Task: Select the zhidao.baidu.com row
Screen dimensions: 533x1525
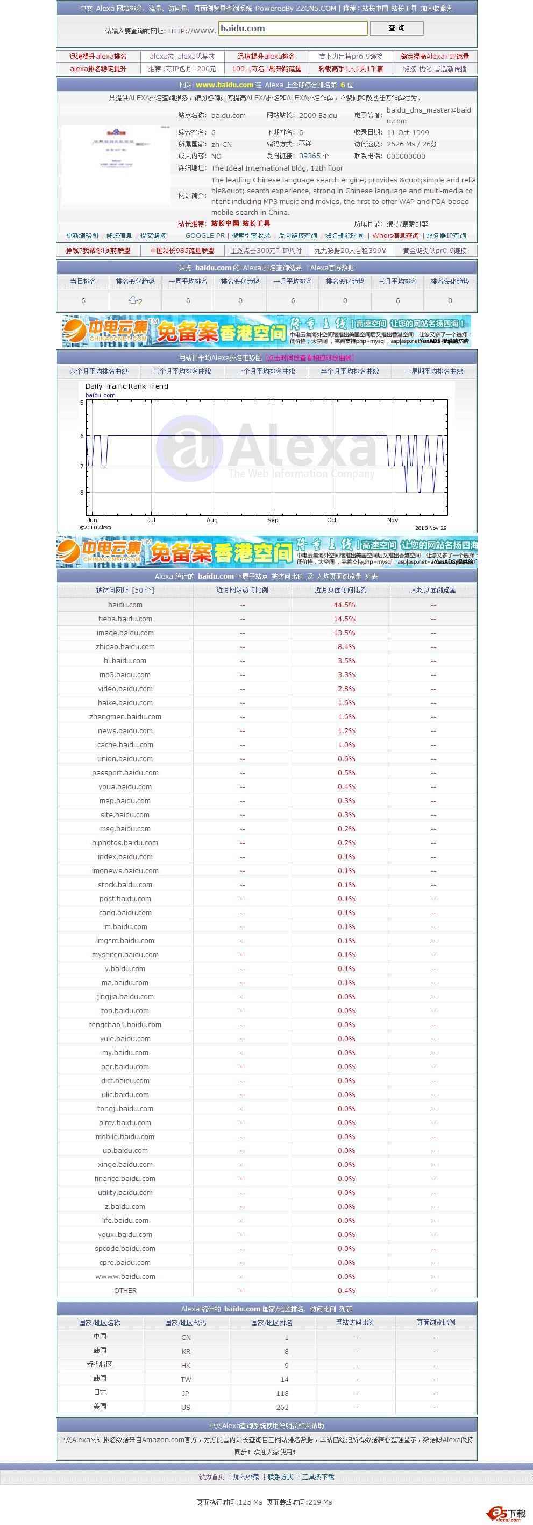Action: 267,646
